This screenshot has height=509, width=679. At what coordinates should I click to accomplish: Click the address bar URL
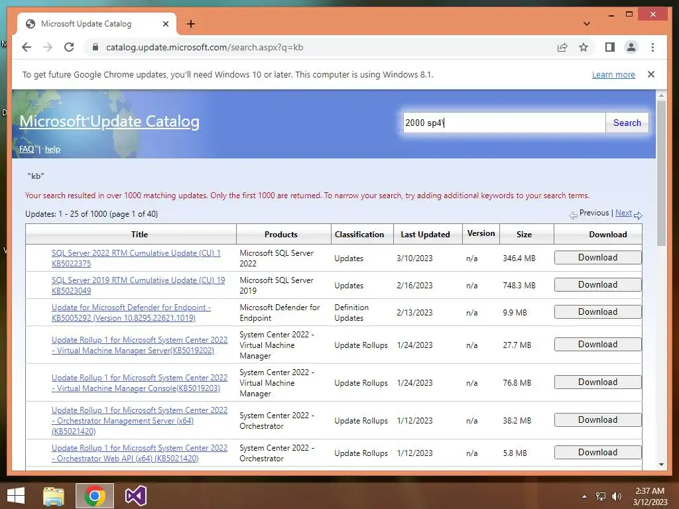click(204, 47)
